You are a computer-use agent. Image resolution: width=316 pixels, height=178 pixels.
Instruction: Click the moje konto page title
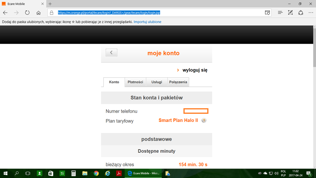(164, 53)
